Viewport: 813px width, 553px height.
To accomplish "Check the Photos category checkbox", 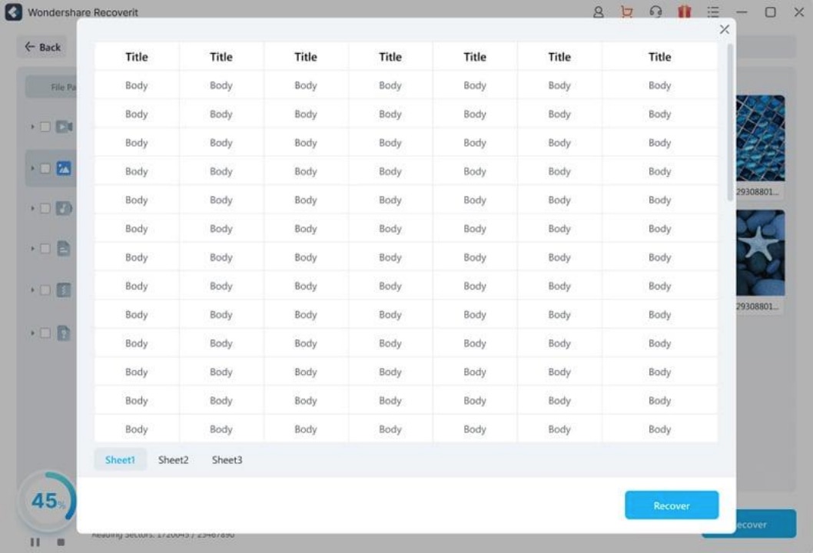I will 45,167.
